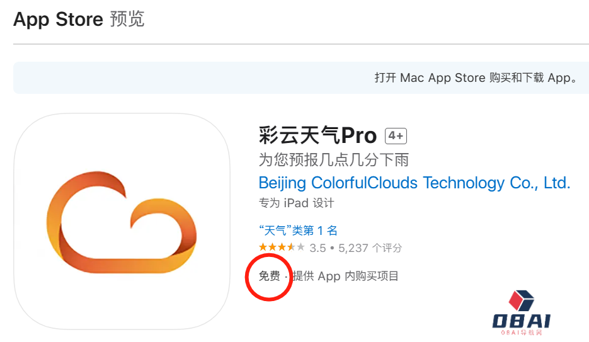Viewport: 589px width, 342px height.
Task: Click the "提供 App 内购买项目" text
Action: tap(345, 276)
